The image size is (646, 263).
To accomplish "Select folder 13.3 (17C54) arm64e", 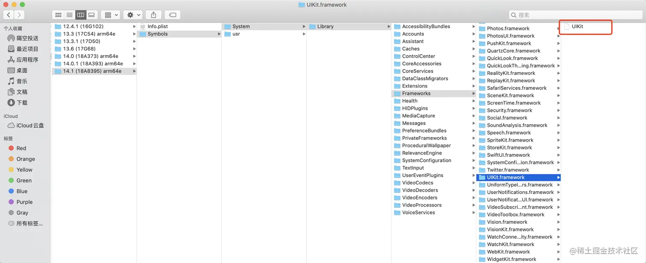I will pyautogui.click(x=94, y=34).
